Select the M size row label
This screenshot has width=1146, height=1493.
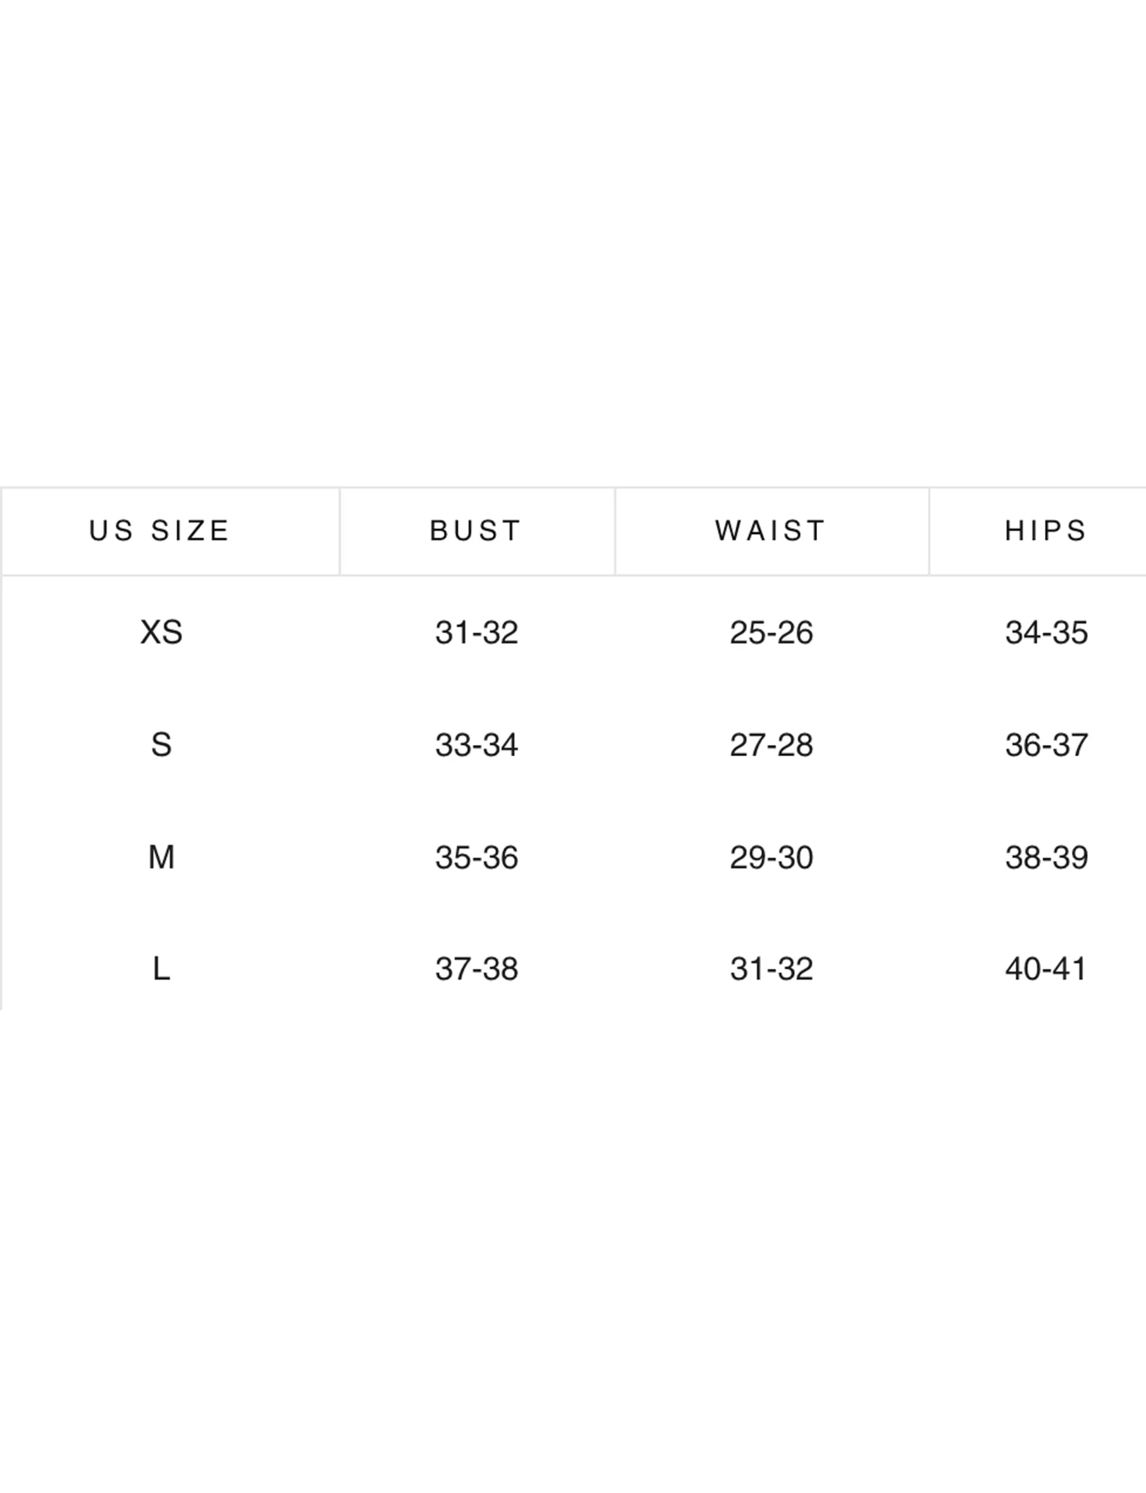[161, 857]
